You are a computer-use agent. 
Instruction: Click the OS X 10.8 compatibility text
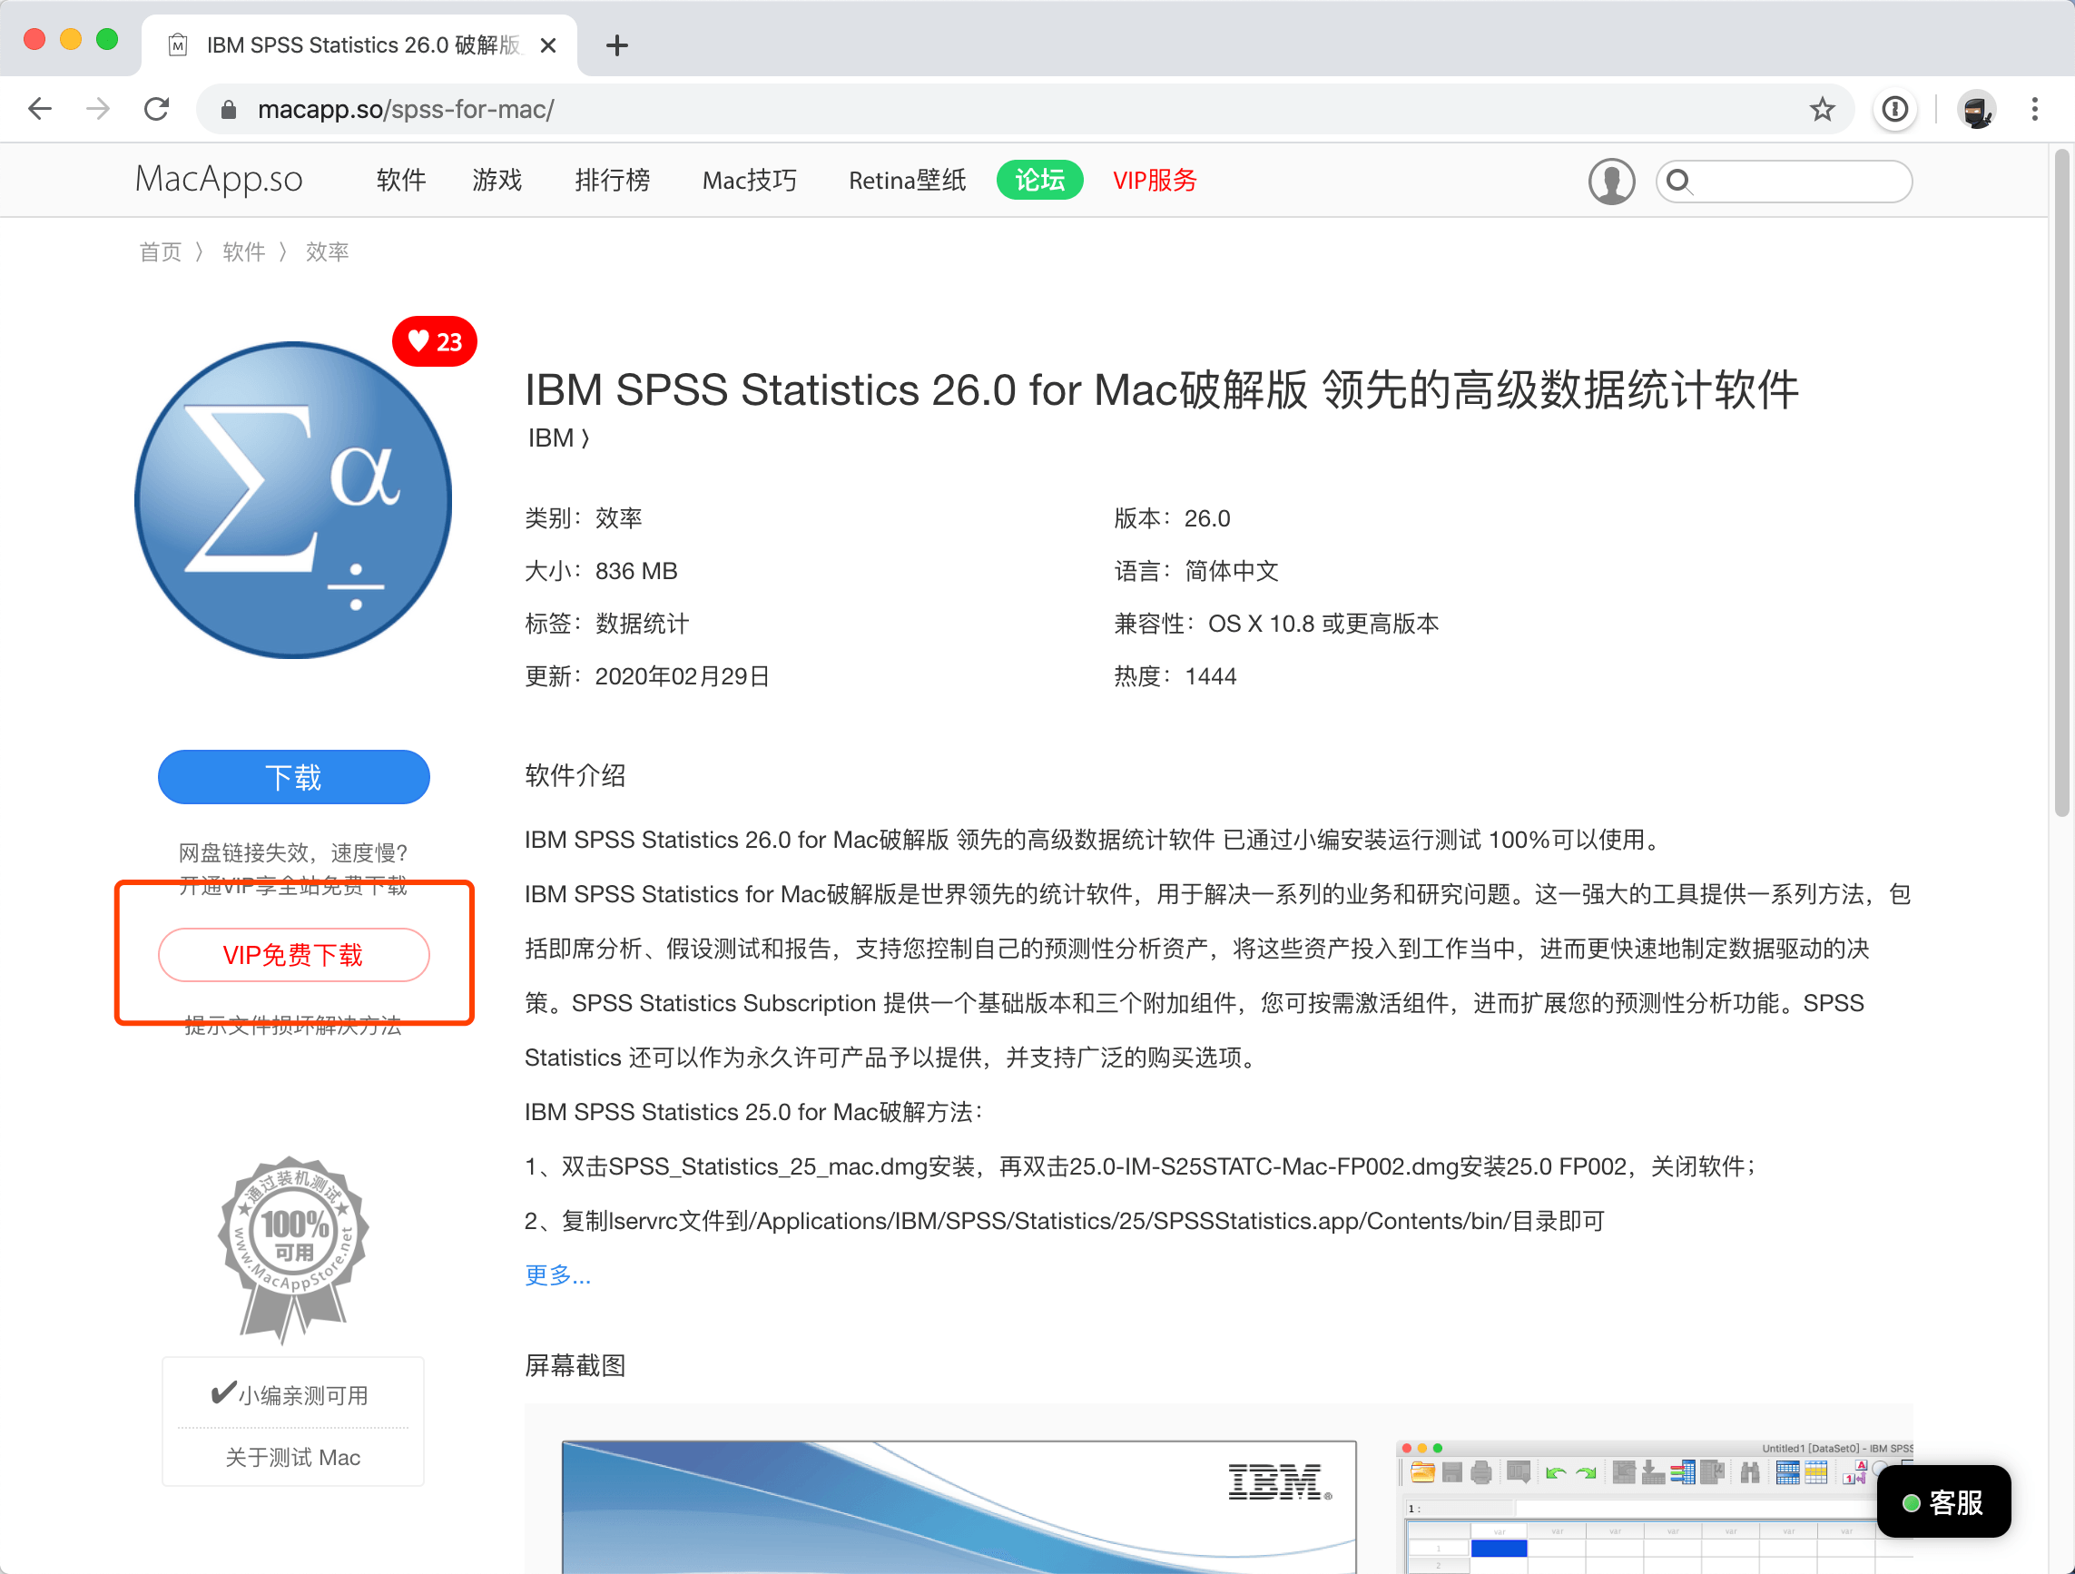[x=1323, y=624]
